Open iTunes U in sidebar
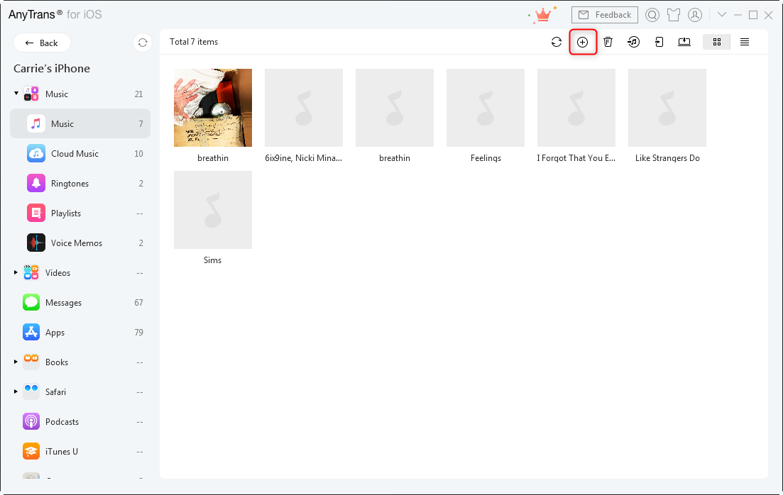 [80, 451]
